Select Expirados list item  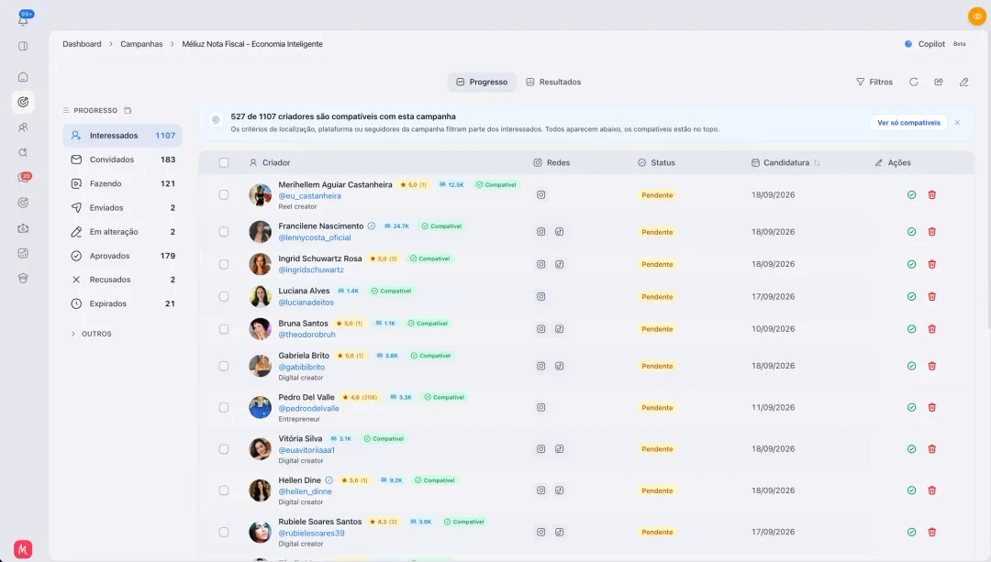click(x=122, y=303)
